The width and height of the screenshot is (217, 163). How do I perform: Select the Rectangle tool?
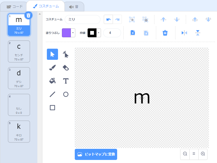click(x=52, y=108)
